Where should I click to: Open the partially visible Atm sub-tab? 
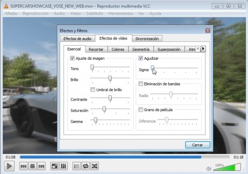191,49
